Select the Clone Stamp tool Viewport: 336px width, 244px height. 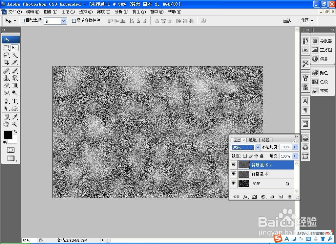(x=7, y=78)
